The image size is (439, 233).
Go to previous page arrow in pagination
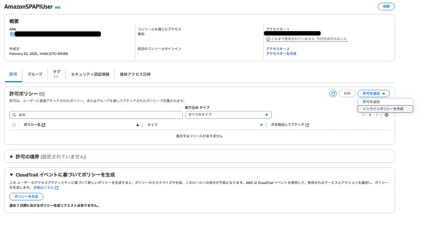(363, 115)
